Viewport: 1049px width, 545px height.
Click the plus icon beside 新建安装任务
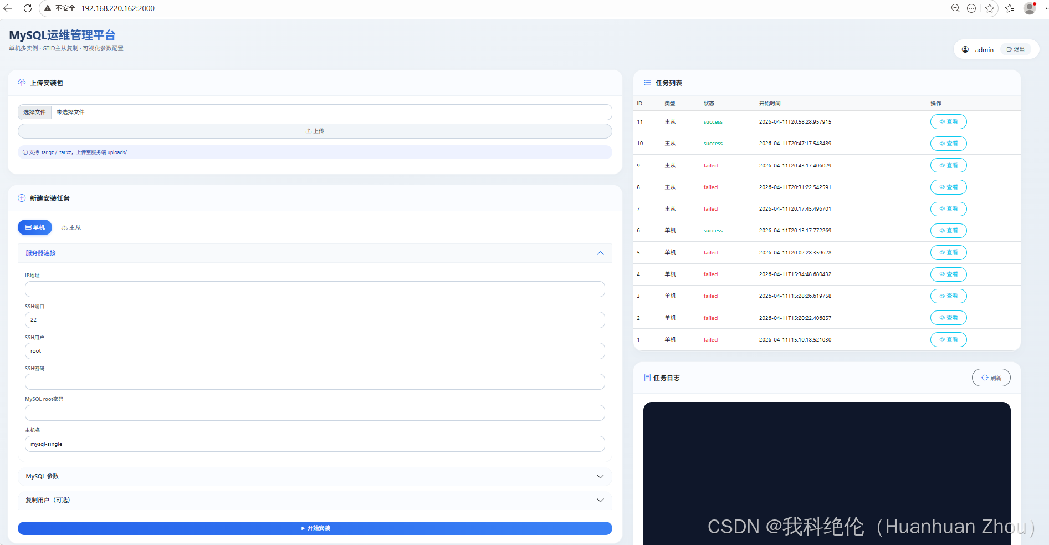tap(22, 198)
